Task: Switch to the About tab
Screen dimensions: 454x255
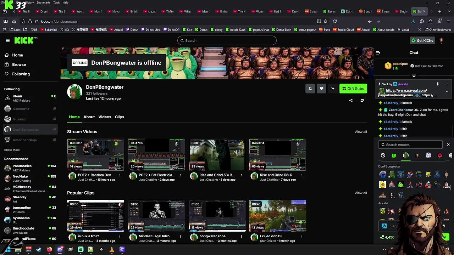Action: (89, 117)
